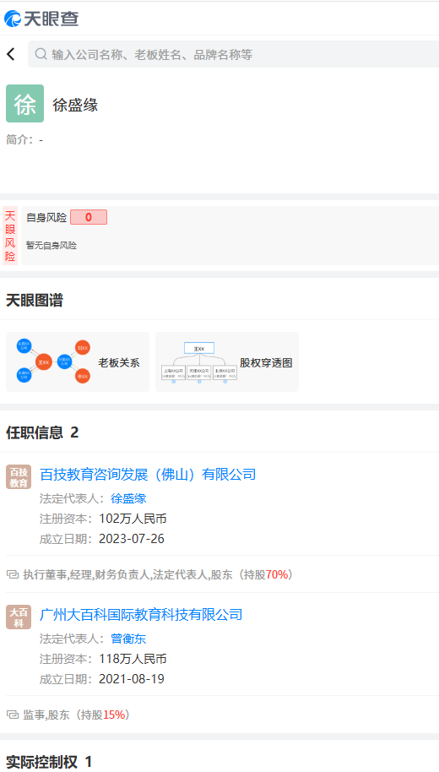This screenshot has height=772, width=439.
Task: Open the 老板关系 graph card
Action: [x=78, y=362]
